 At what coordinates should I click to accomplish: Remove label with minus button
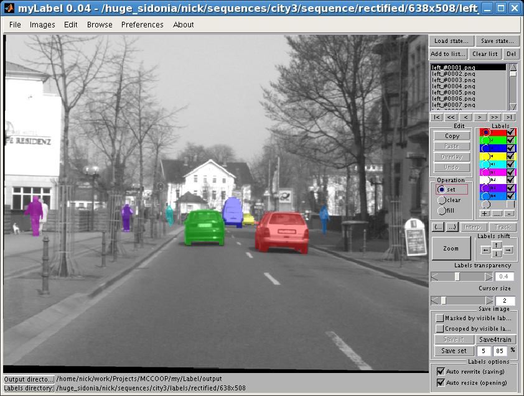click(x=509, y=213)
